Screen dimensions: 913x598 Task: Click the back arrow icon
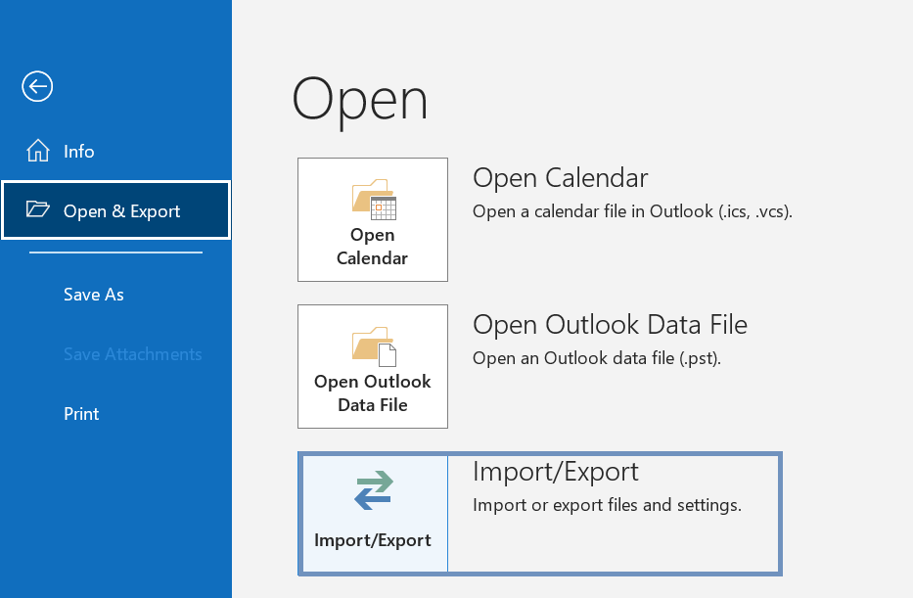[x=36, y=86]
